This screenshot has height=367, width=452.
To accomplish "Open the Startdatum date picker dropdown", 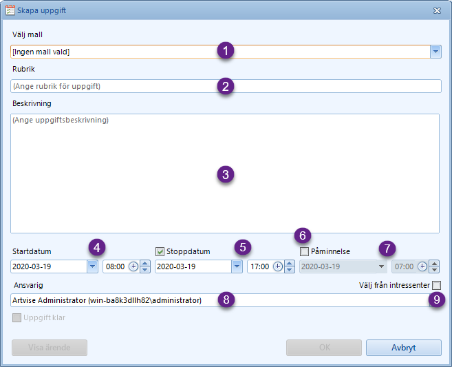I will point(93,266).
